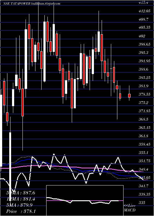154x216 pixels.
Task: Click the Price : 378.1 readout
Action: coord(21,211)
